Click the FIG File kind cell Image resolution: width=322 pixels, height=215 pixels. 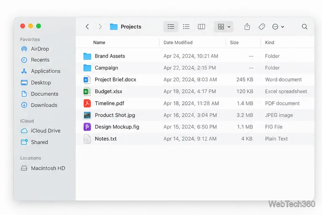pos(273,127)
